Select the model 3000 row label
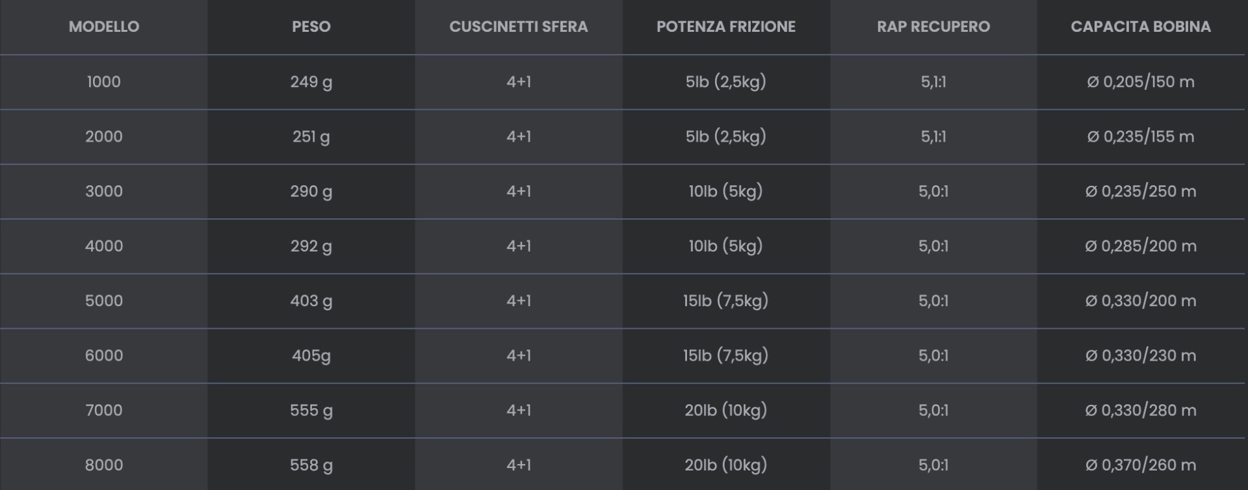This screenshot has height=490, width=1248. click(x=104, y=191)
